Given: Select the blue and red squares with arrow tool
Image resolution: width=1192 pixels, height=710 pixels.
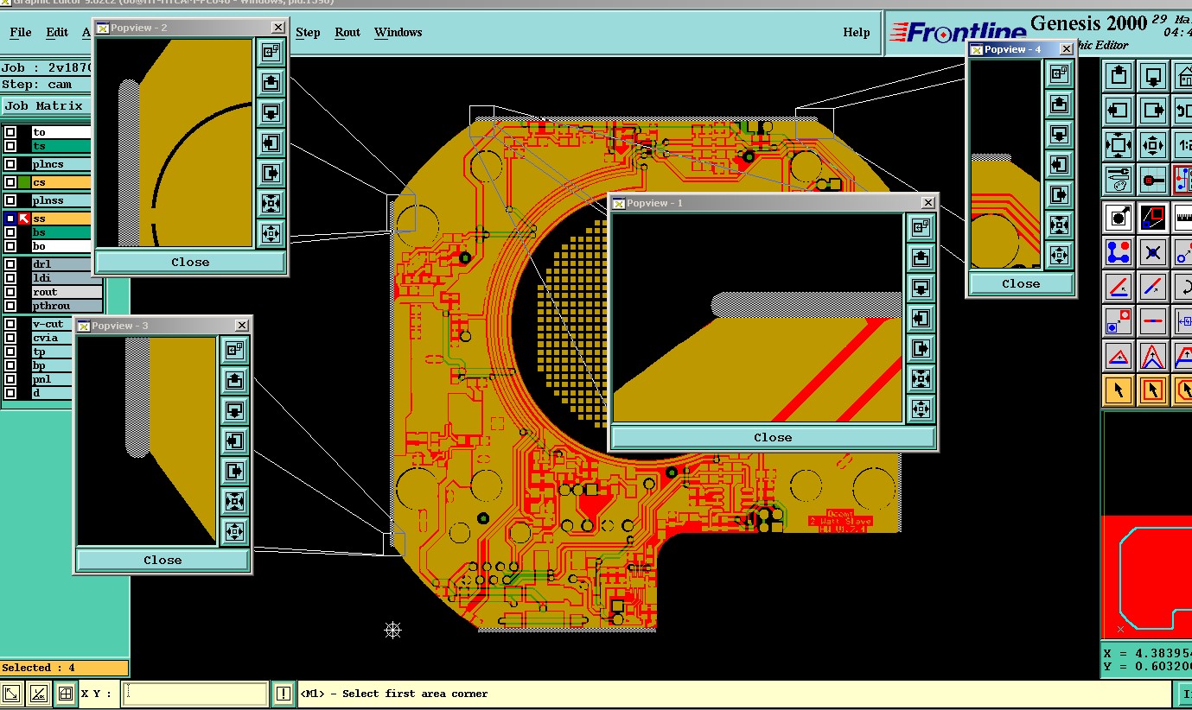Looking at the screenshot, I should click(x=1119, y=320).
